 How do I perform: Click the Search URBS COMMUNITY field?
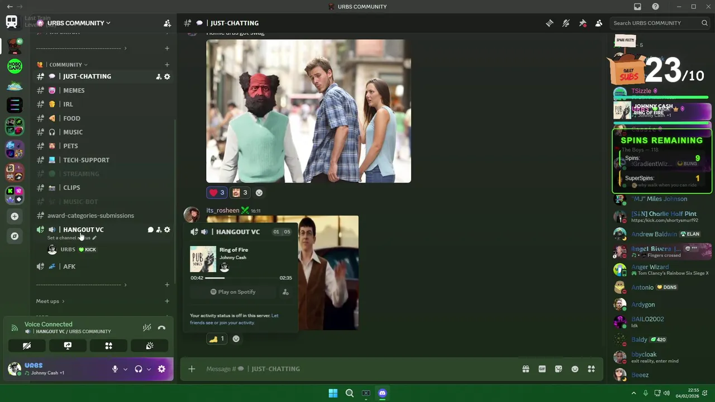[659, 23]
